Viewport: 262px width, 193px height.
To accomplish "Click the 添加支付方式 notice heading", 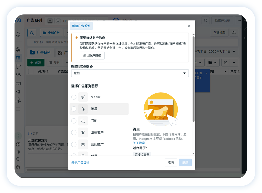I will point(38,140).
